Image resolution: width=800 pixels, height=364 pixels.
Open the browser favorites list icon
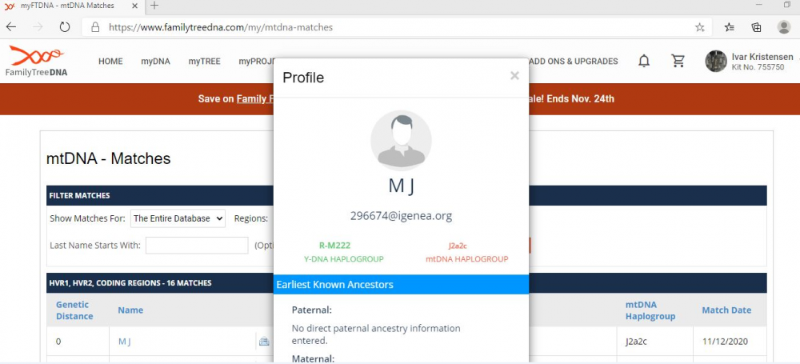point(729,27)
